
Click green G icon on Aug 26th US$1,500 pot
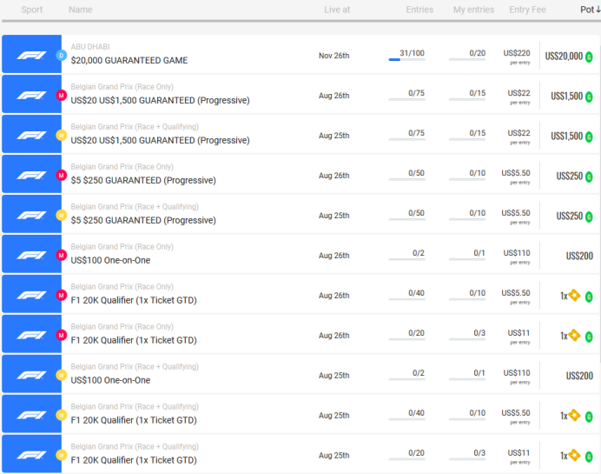(589, 97)
